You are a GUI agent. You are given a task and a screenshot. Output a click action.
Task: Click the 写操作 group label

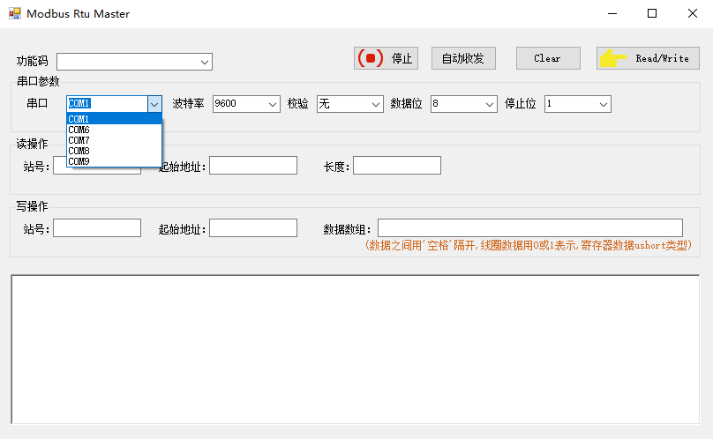(x=33, y=207)
